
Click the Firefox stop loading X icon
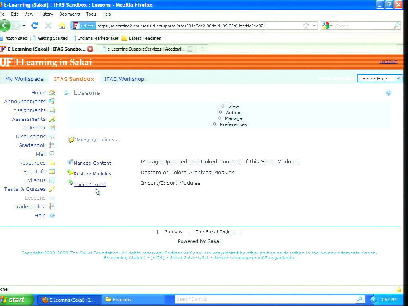[48, 25]
